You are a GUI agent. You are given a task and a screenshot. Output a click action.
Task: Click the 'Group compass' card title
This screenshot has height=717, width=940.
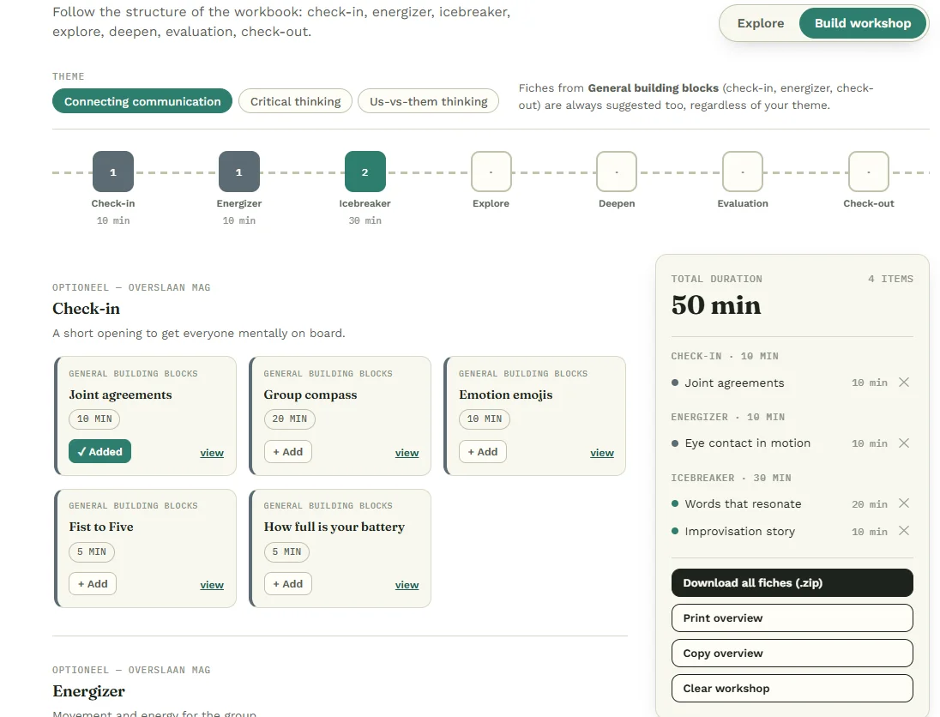pyautogui.click(x=310, y=395)
